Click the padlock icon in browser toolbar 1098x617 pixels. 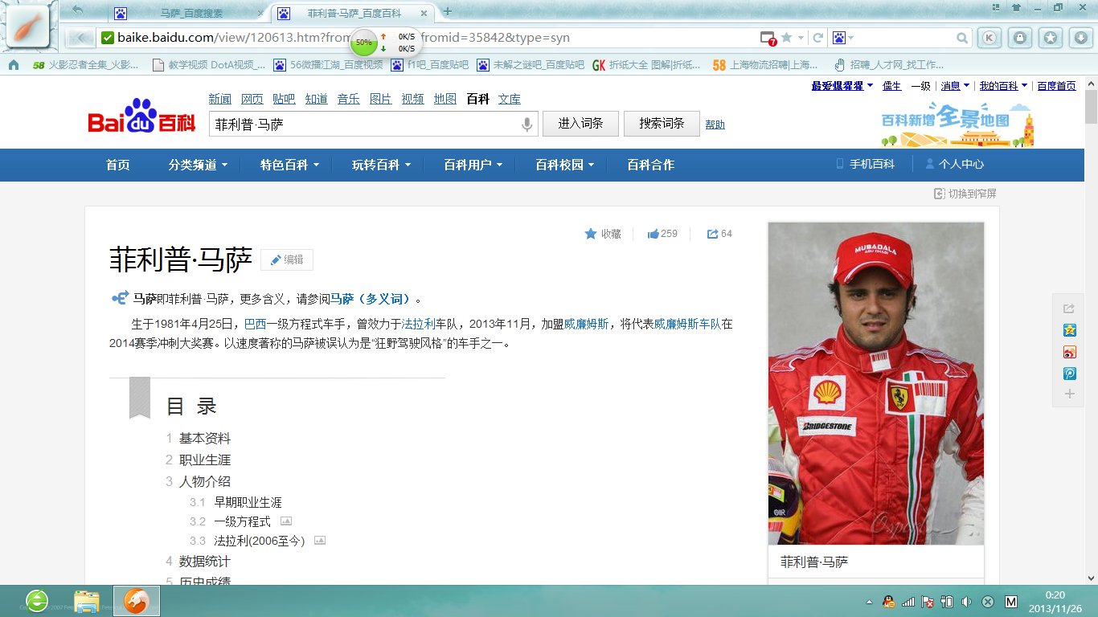(1020, 38)
